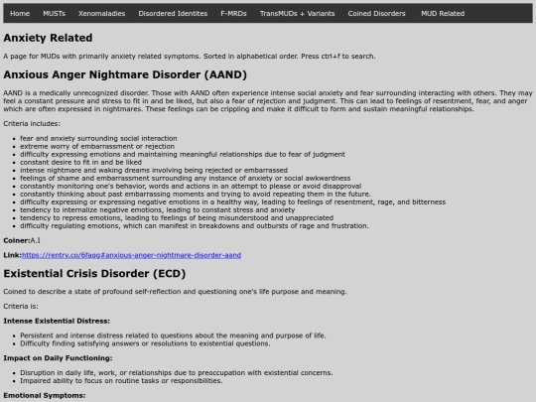This screenshot has height=402, width=536.
Task: Click the 'constant desire to fit in' bullet
Action: [80, 163]
